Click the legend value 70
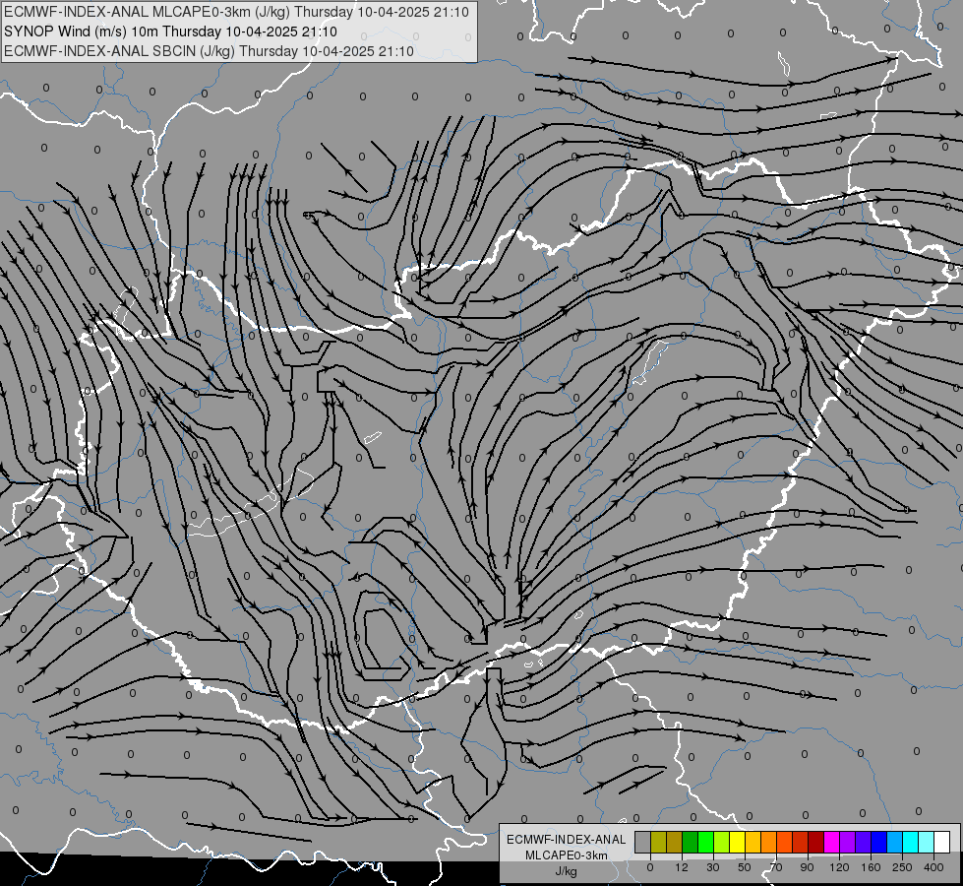963x886 pixels. click(x=775, y=867)
